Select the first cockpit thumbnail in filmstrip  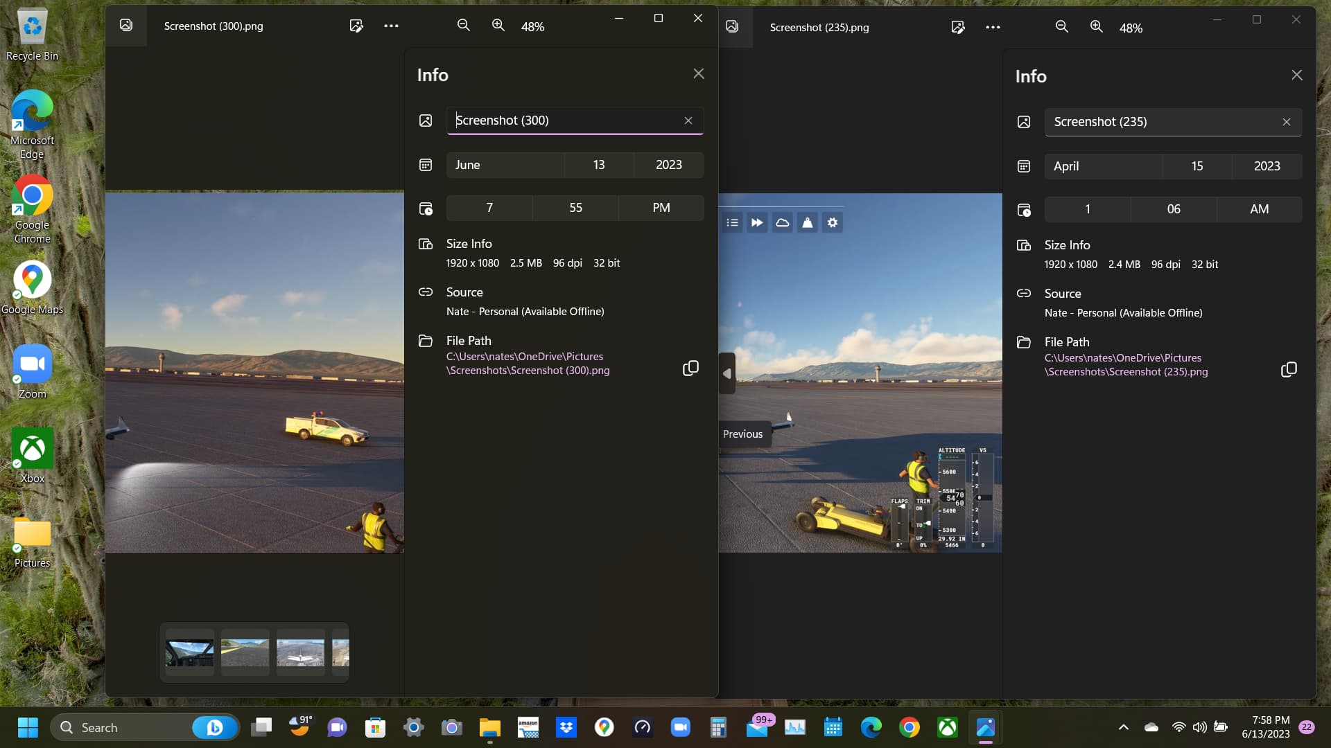(x=190, y=652)
